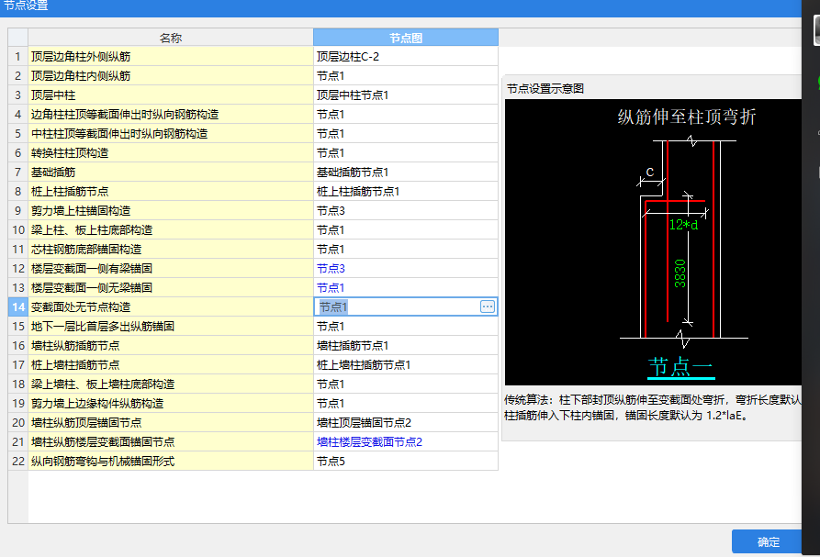Screen dimensions: 820x557
Task: Select the 墙柱纵筋插筋节点 name cell
Action: [171, 345]
